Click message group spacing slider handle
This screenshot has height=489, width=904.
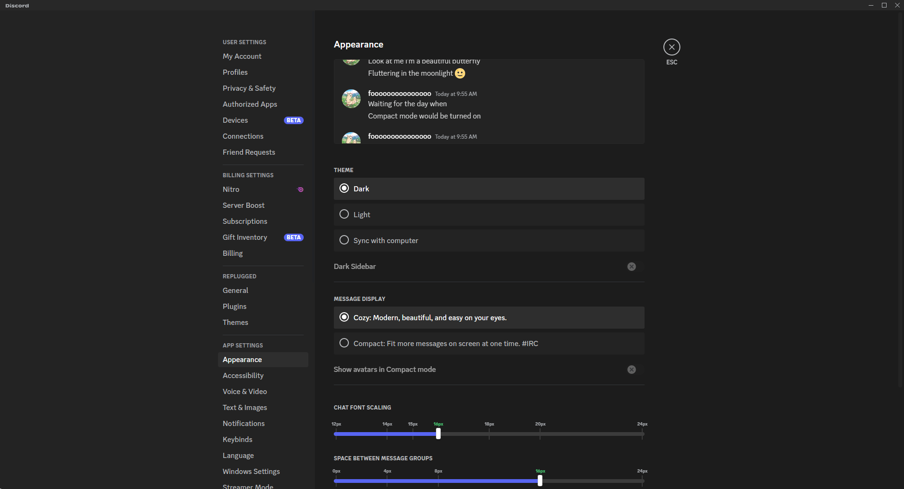pos(540,481)
